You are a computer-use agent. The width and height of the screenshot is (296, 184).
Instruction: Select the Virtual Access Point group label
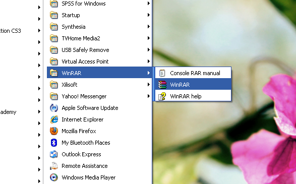click(x=85, y=62)
